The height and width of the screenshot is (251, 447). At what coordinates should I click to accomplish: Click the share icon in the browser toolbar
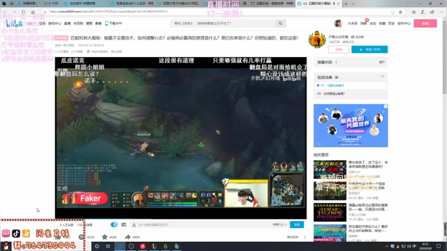click(x=432, y=12)
